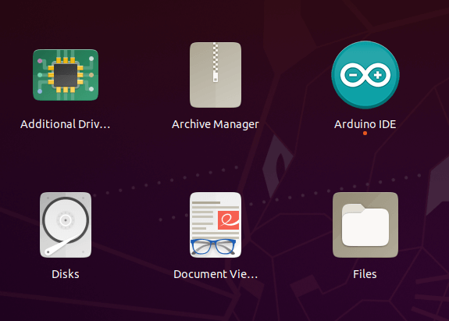
Task: Open Archive Manager zipper icon
Action: (x=216, y=75)
